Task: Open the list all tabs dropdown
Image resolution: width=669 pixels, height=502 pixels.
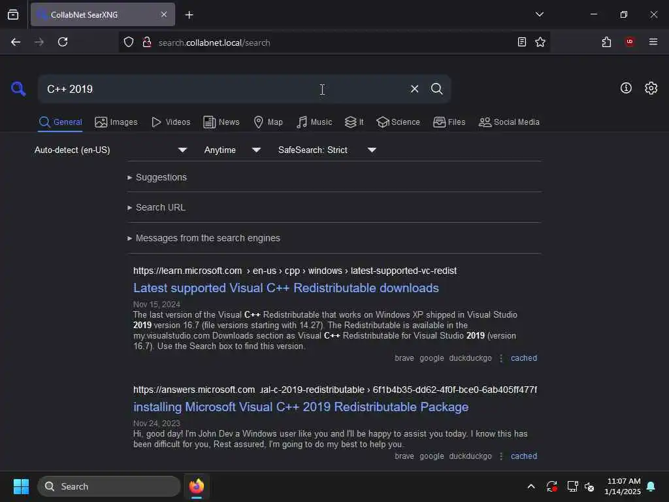Action: coord(539,14)
